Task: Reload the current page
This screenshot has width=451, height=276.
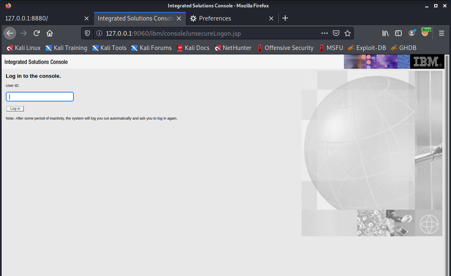Action: (37, 33)
